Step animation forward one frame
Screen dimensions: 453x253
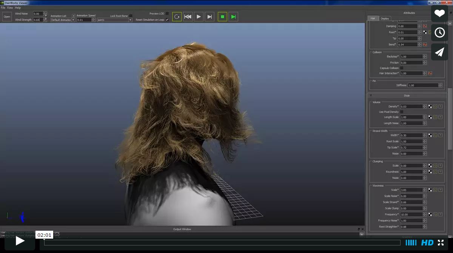click(210, 17)
